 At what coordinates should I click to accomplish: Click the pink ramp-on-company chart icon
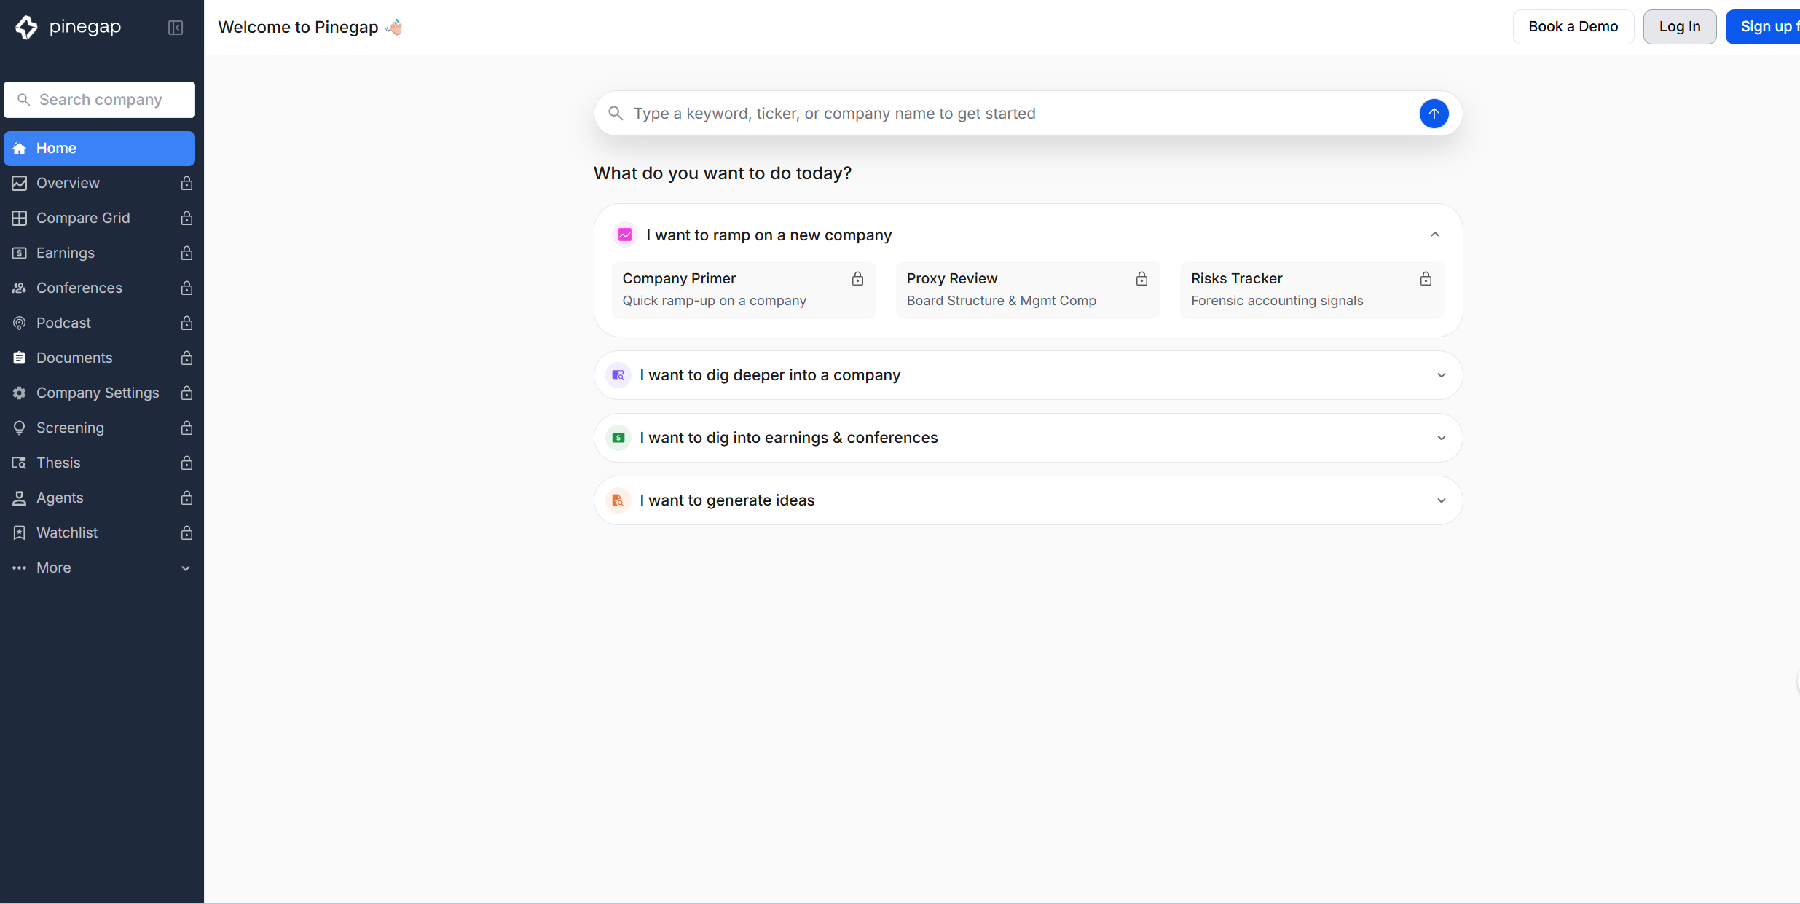[x=625, y=235]
